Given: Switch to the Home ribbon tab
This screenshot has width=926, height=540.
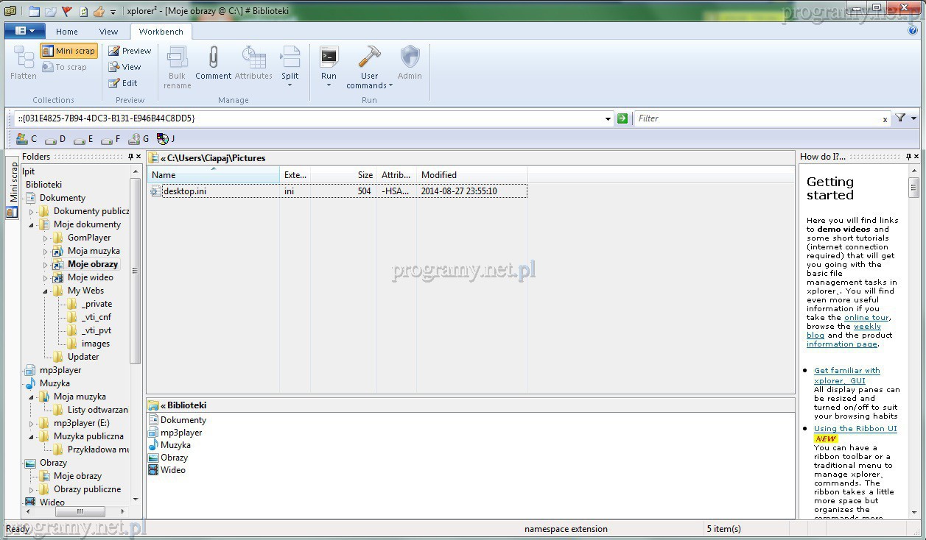Looking at the screenshot, I should [x=66, y=32].
